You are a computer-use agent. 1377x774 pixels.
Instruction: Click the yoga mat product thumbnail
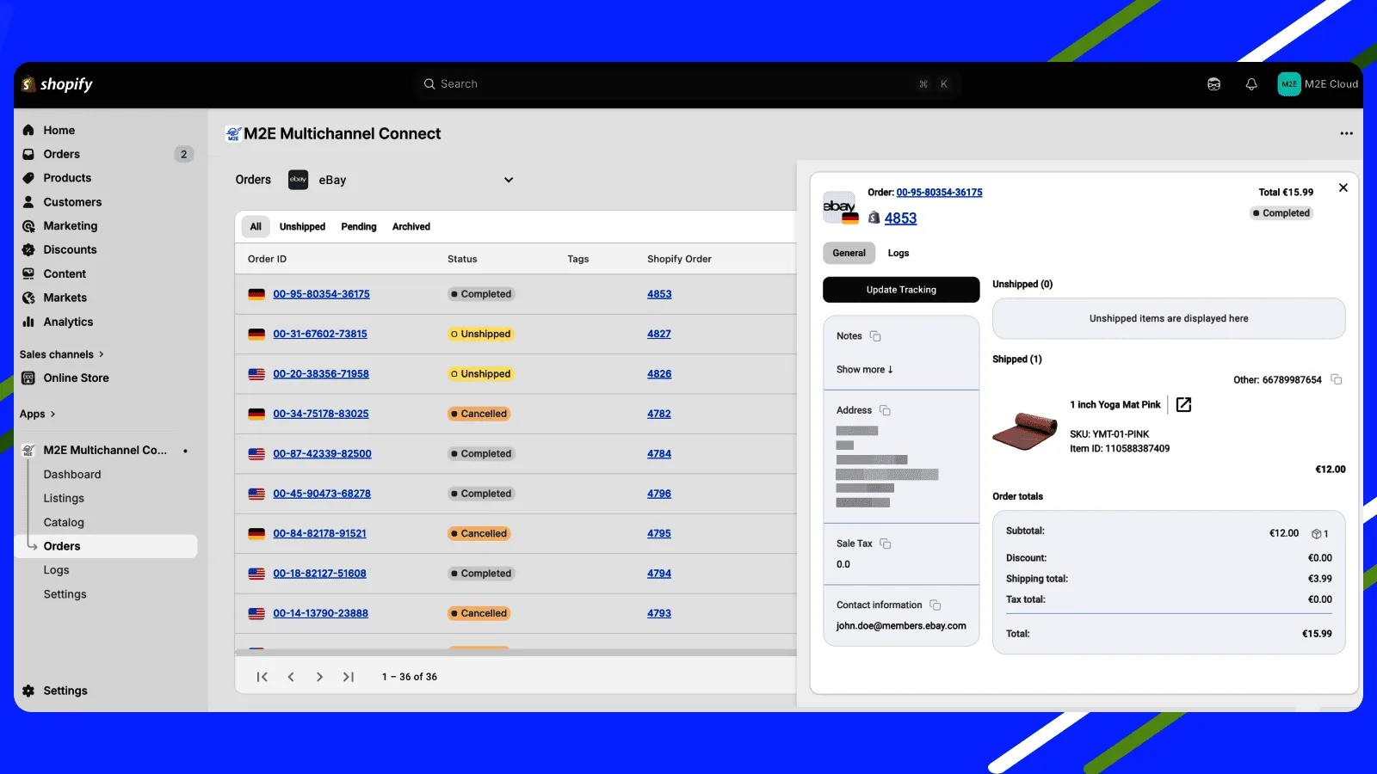[1025, 431]
